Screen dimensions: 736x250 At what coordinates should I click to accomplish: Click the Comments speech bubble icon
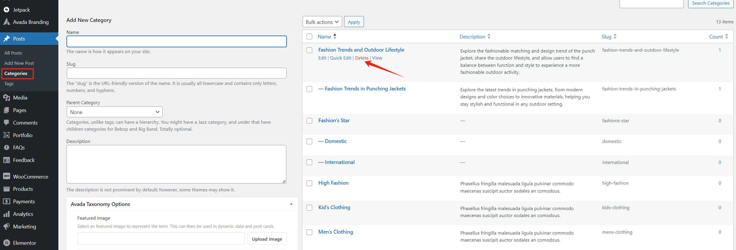click(x=6, y=123)
